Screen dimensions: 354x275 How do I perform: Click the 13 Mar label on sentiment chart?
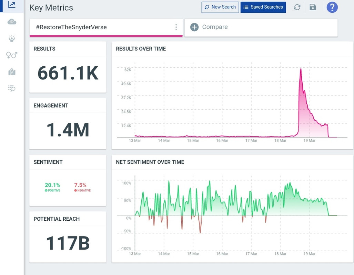135,254
